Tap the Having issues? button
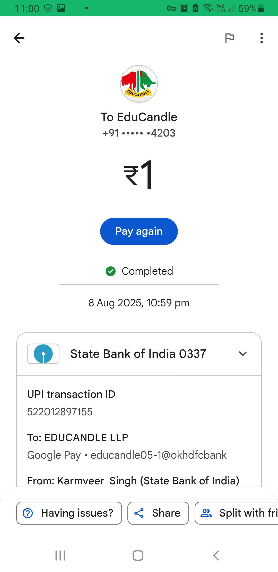Screen dimensions: 278x572 pyautogui.click(x=69, y=513)
